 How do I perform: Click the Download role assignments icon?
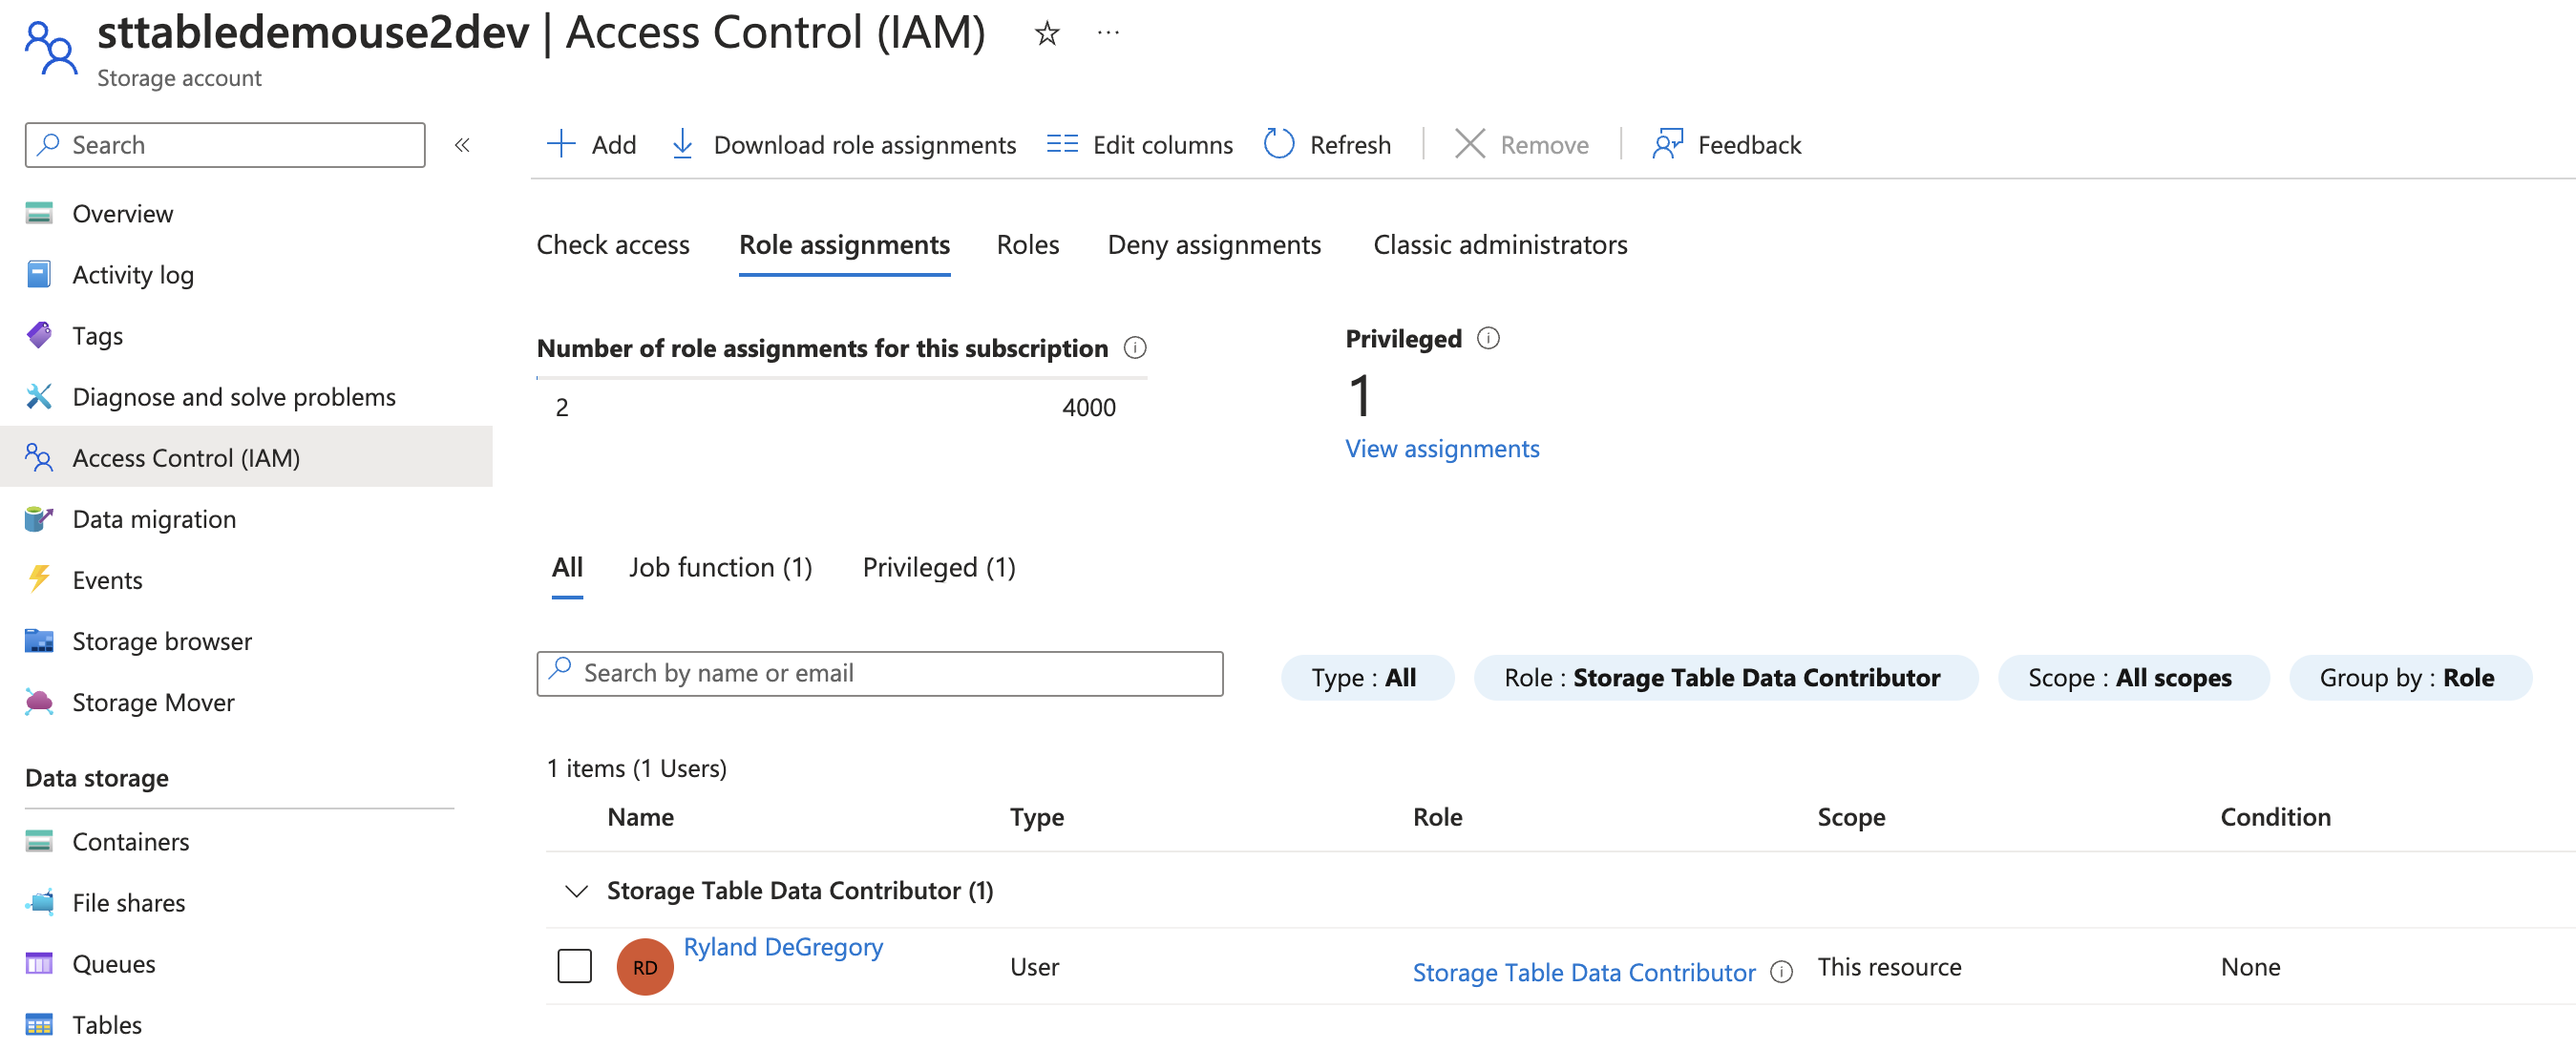click(x=682, y=144)
